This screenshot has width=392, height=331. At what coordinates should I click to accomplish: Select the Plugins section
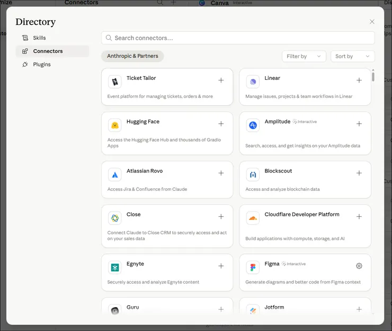click(x=42, y=65)
